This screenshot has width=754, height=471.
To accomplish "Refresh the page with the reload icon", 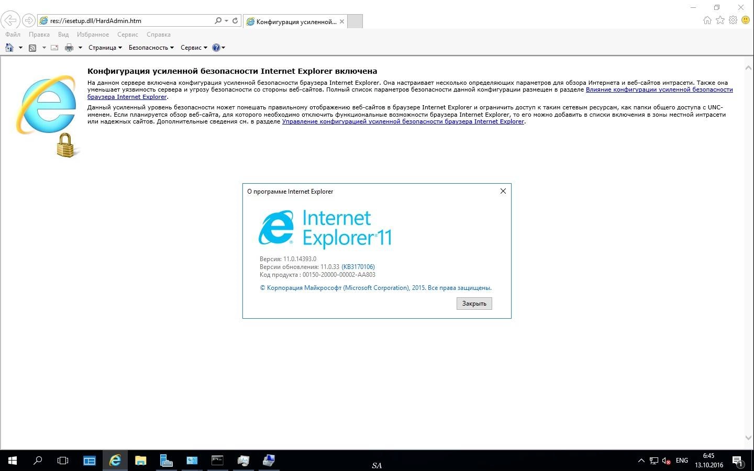I will point(235,20).
